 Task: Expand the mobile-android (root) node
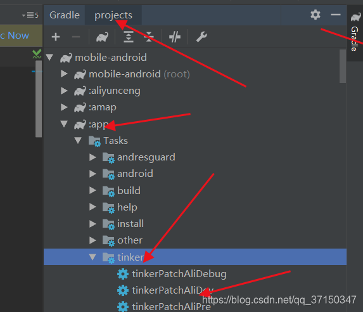point(64,74)
